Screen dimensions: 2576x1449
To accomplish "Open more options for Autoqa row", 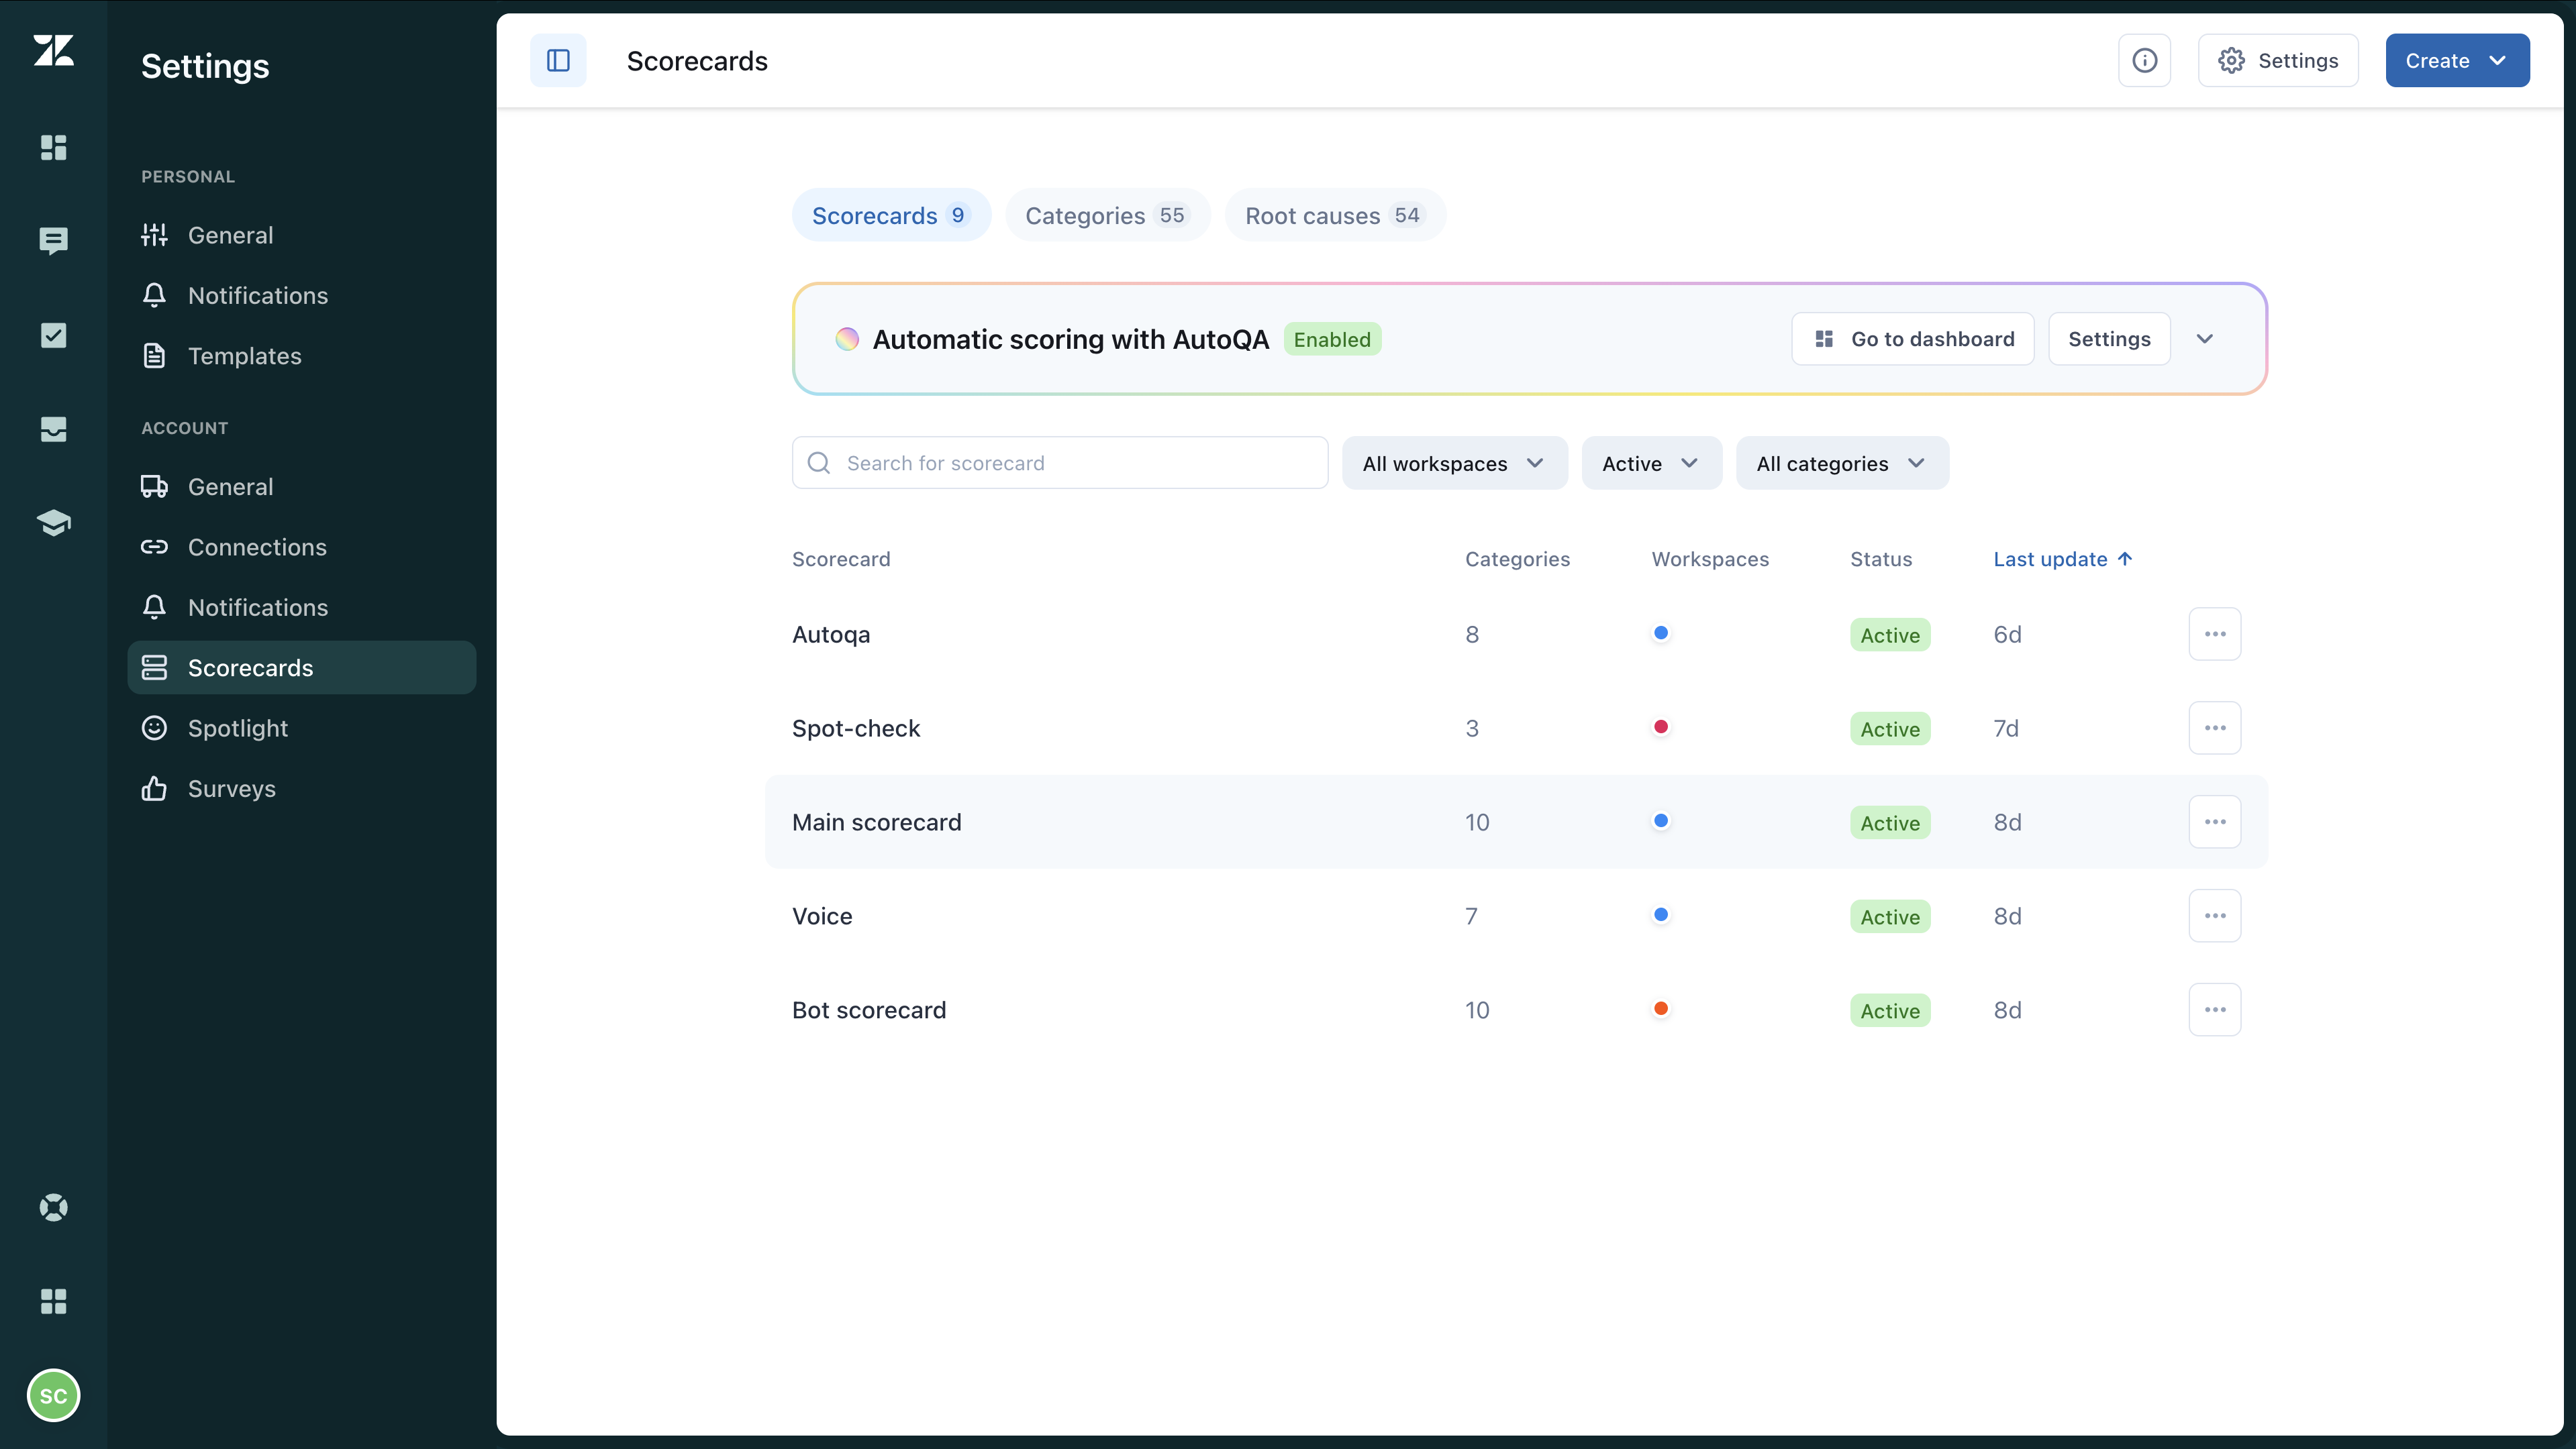I will click(2214, 633).
